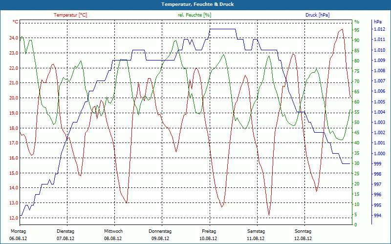
Task: Click the date label 06.08.12
Action: (18, 239)
